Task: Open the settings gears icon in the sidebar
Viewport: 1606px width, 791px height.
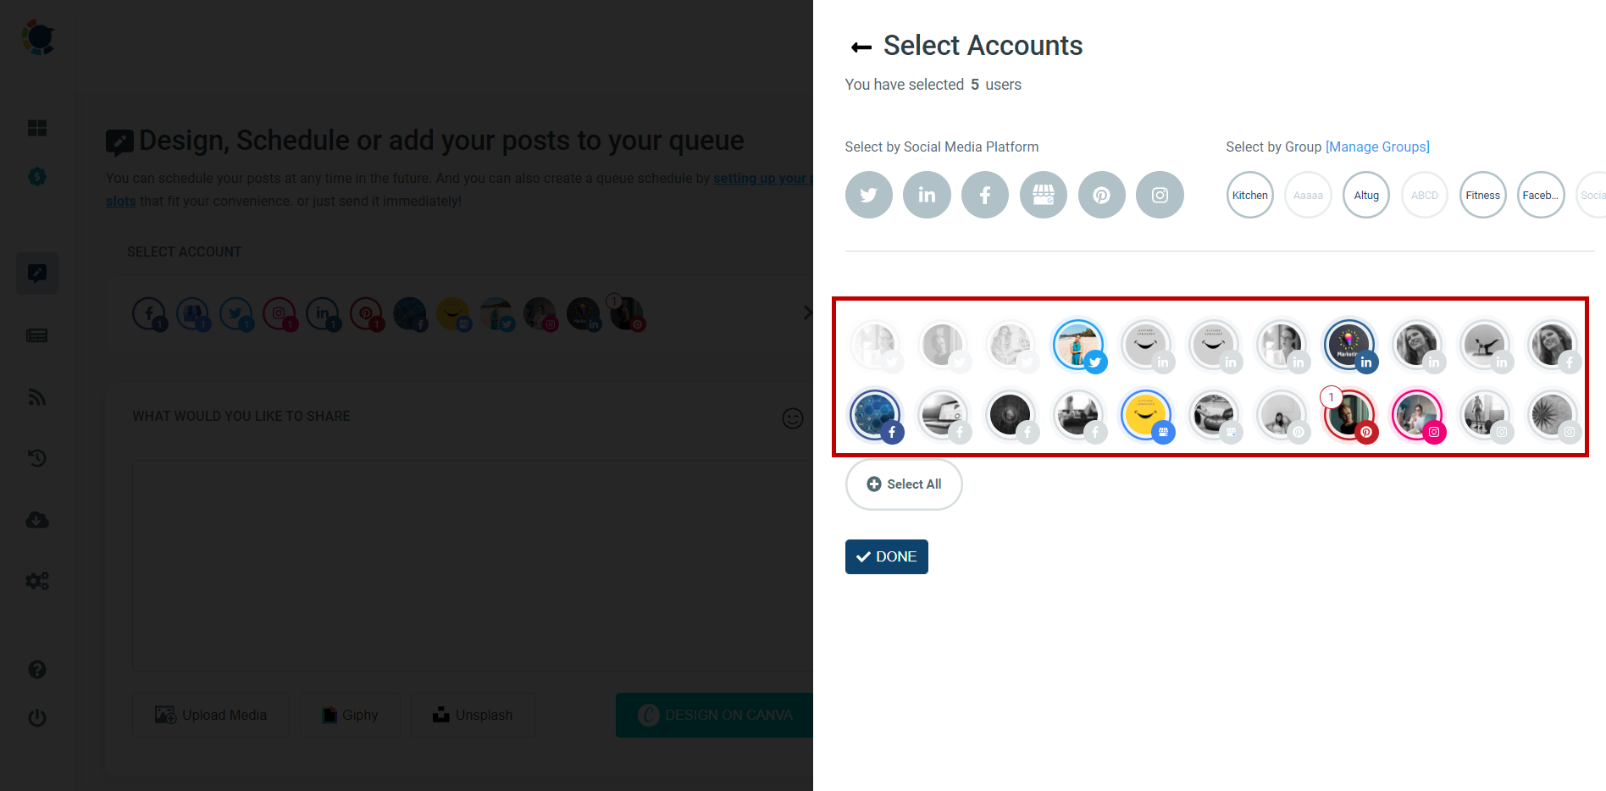Action: click(37, 581)
